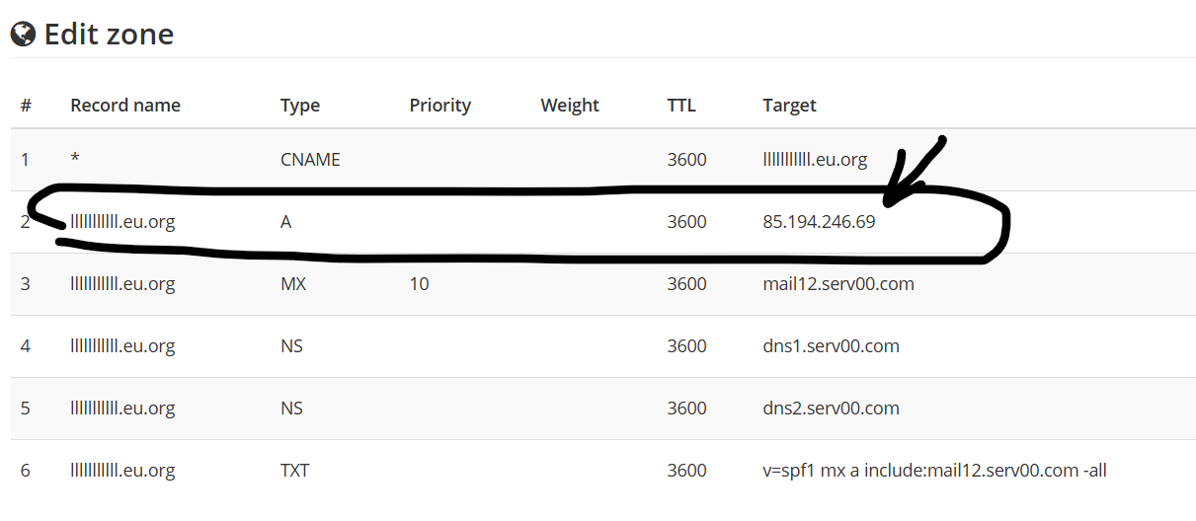Image resolution: width=1196 pixels, height=521 pixels.
Task: Select the MX record type cell
Action: (293, 284)
